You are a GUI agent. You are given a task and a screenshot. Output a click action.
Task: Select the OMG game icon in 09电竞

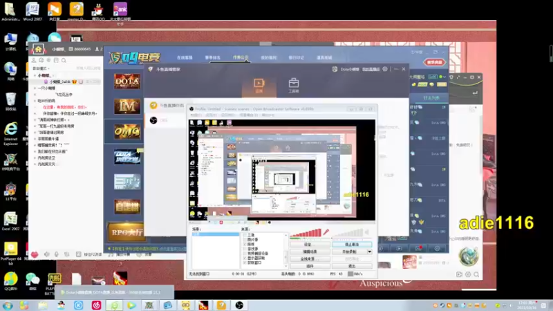tap(127, 131)
